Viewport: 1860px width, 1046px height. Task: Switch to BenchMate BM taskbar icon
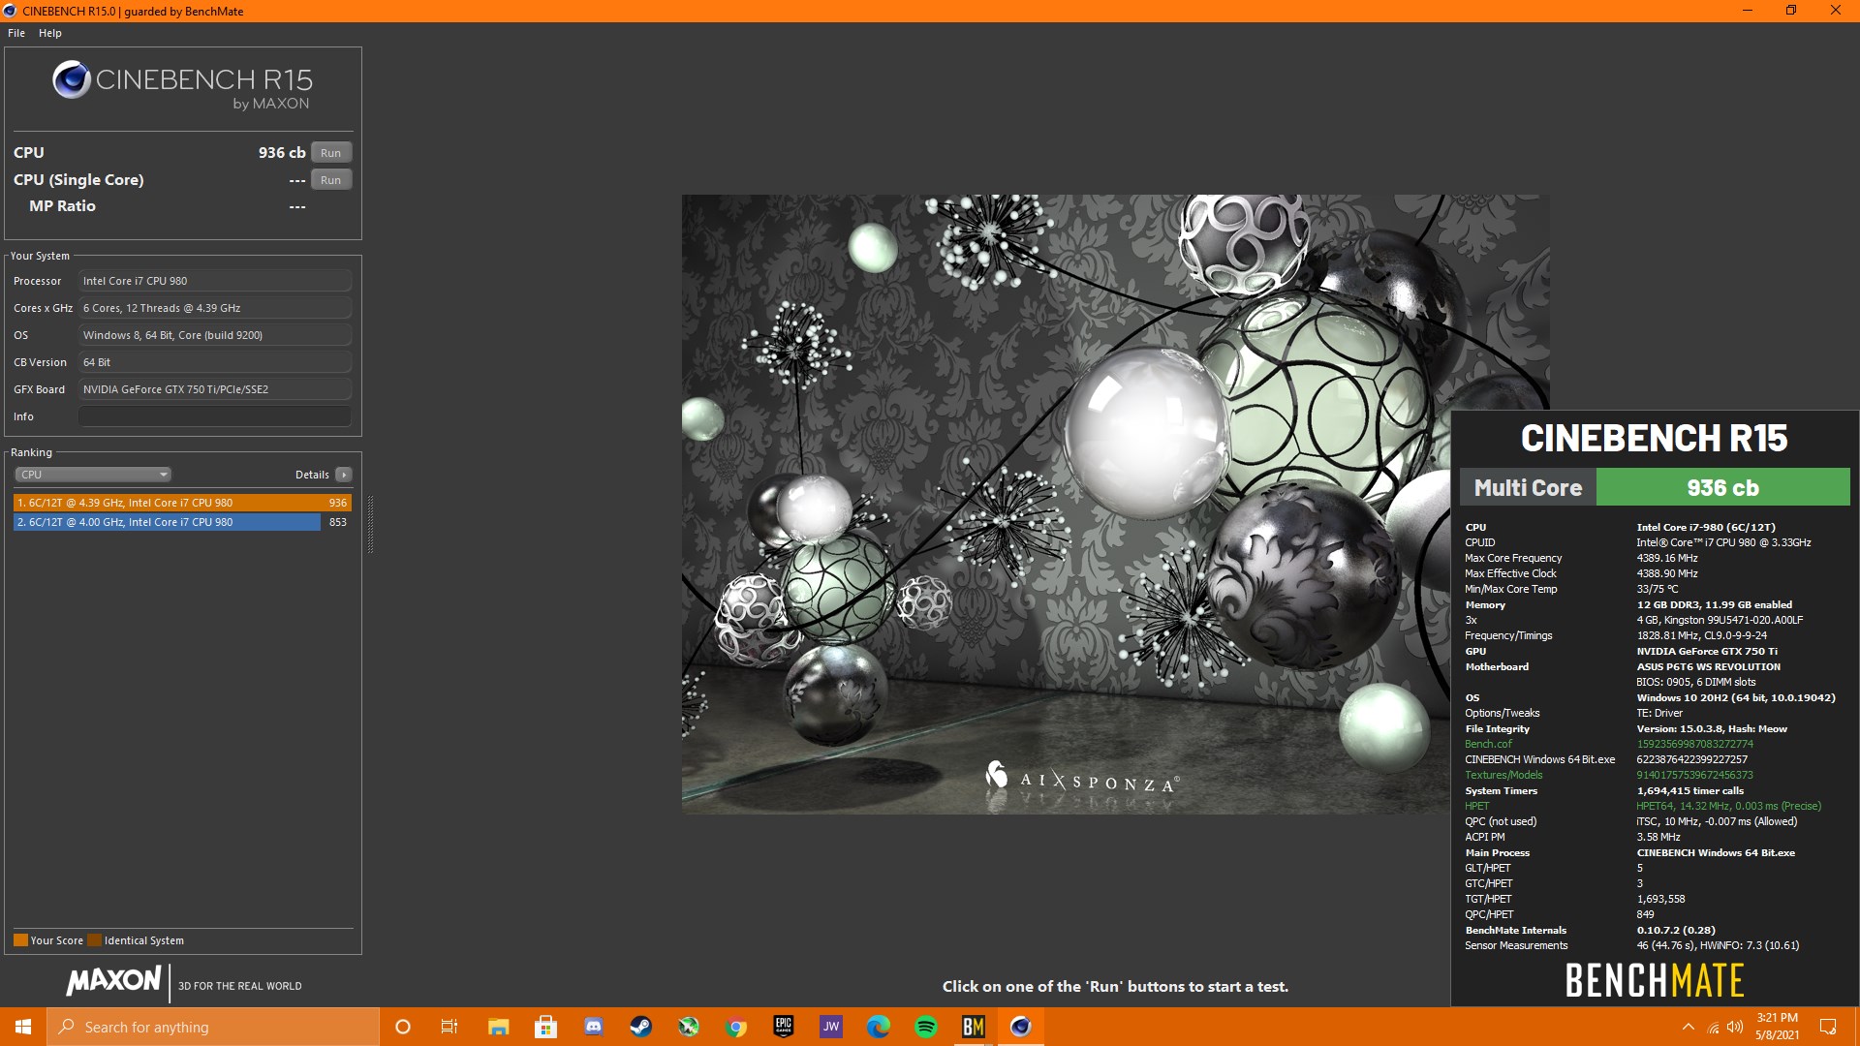click(973, 1027)
